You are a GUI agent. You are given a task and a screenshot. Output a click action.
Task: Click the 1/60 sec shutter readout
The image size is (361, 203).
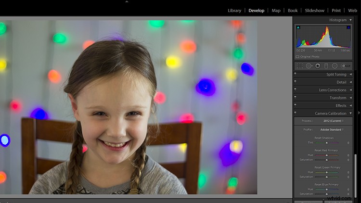click(x=345, y=51)
